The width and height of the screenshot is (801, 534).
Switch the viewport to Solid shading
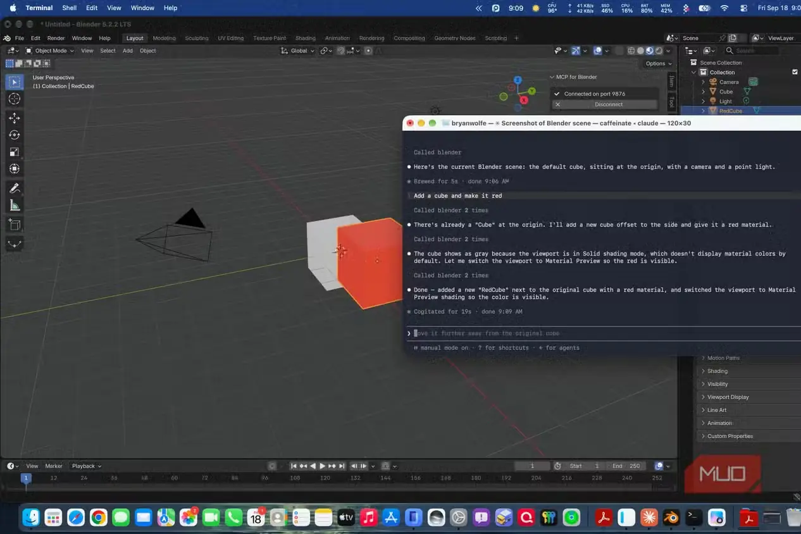pos(640,51)
